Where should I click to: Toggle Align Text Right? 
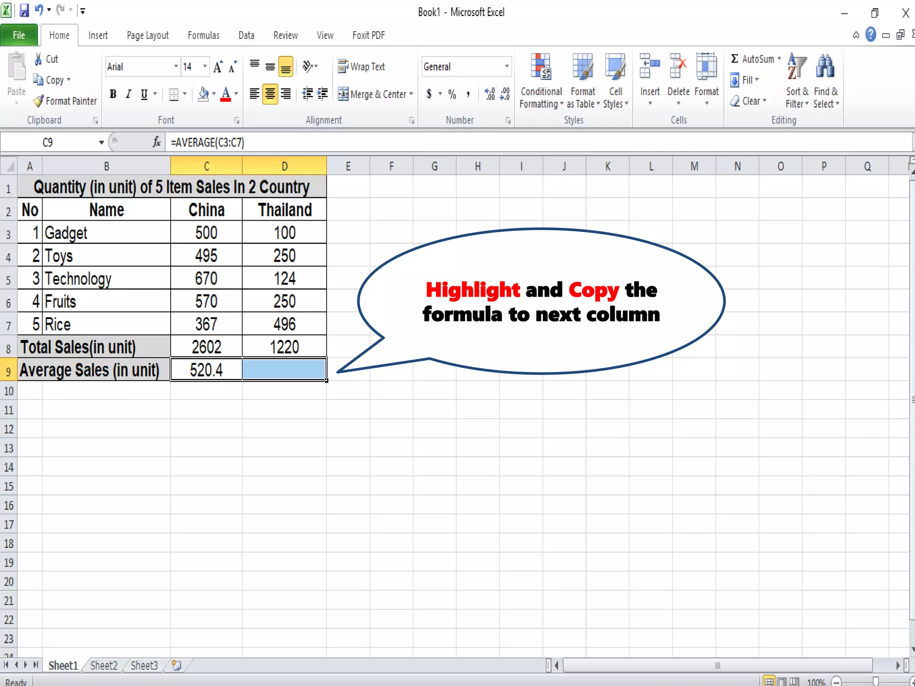point(285,94)
